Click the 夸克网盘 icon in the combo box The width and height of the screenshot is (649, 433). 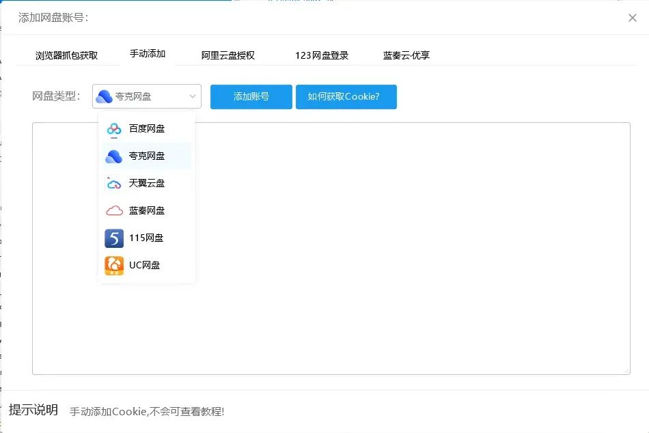(104, 96)
